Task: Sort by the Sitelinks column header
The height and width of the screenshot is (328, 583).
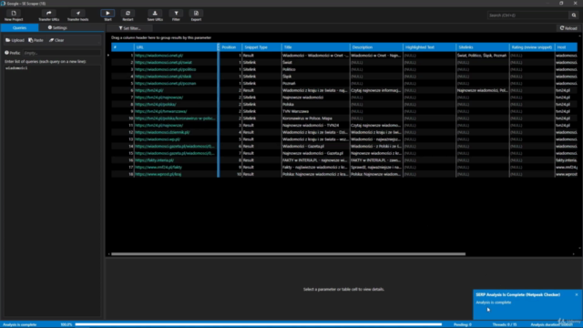Action: (483, 47)
